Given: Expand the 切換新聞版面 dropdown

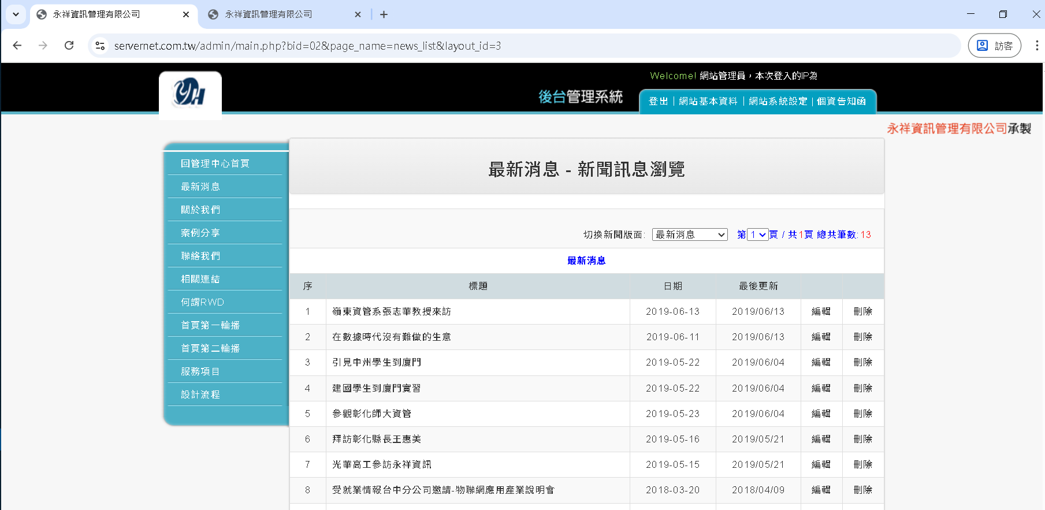Looking at the screenshot, I should pos(690,234).
